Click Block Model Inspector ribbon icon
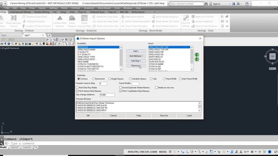 coord(153,16)
